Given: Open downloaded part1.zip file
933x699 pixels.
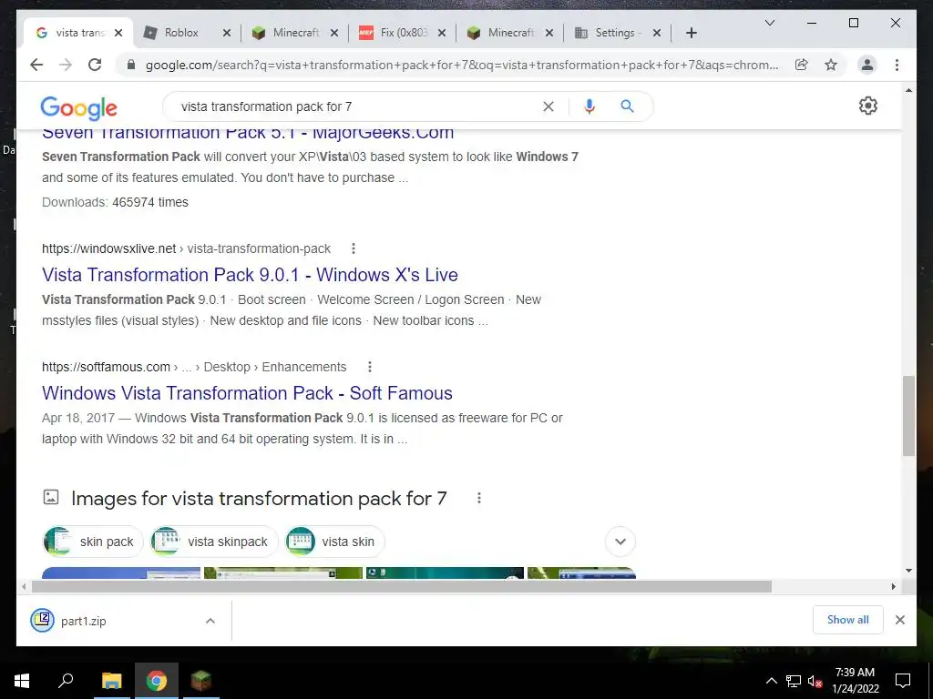Looking at the screenshot, I should pyautogui.click(x=83, y=621).
